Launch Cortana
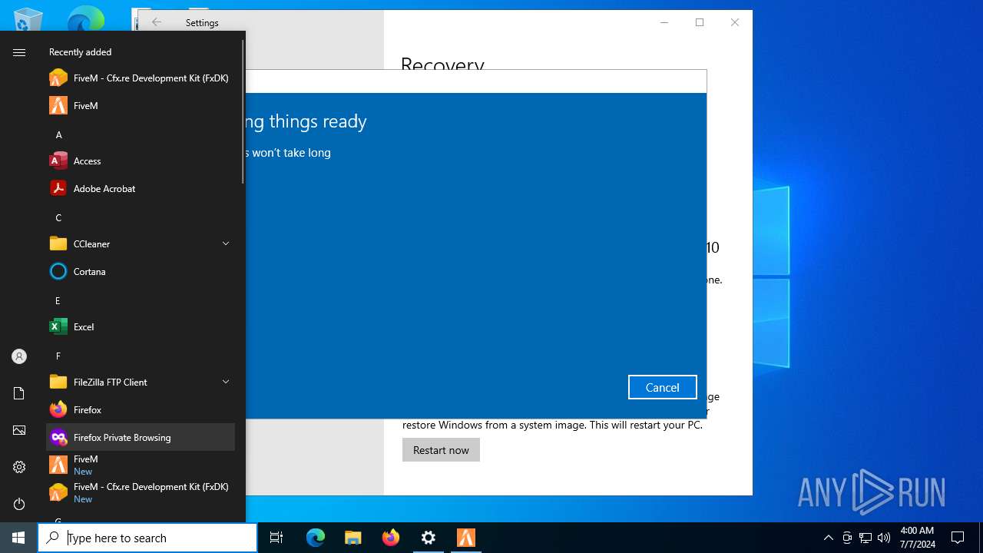The width and height of the screenshot is (983, 553). click(x=141, y=272)
